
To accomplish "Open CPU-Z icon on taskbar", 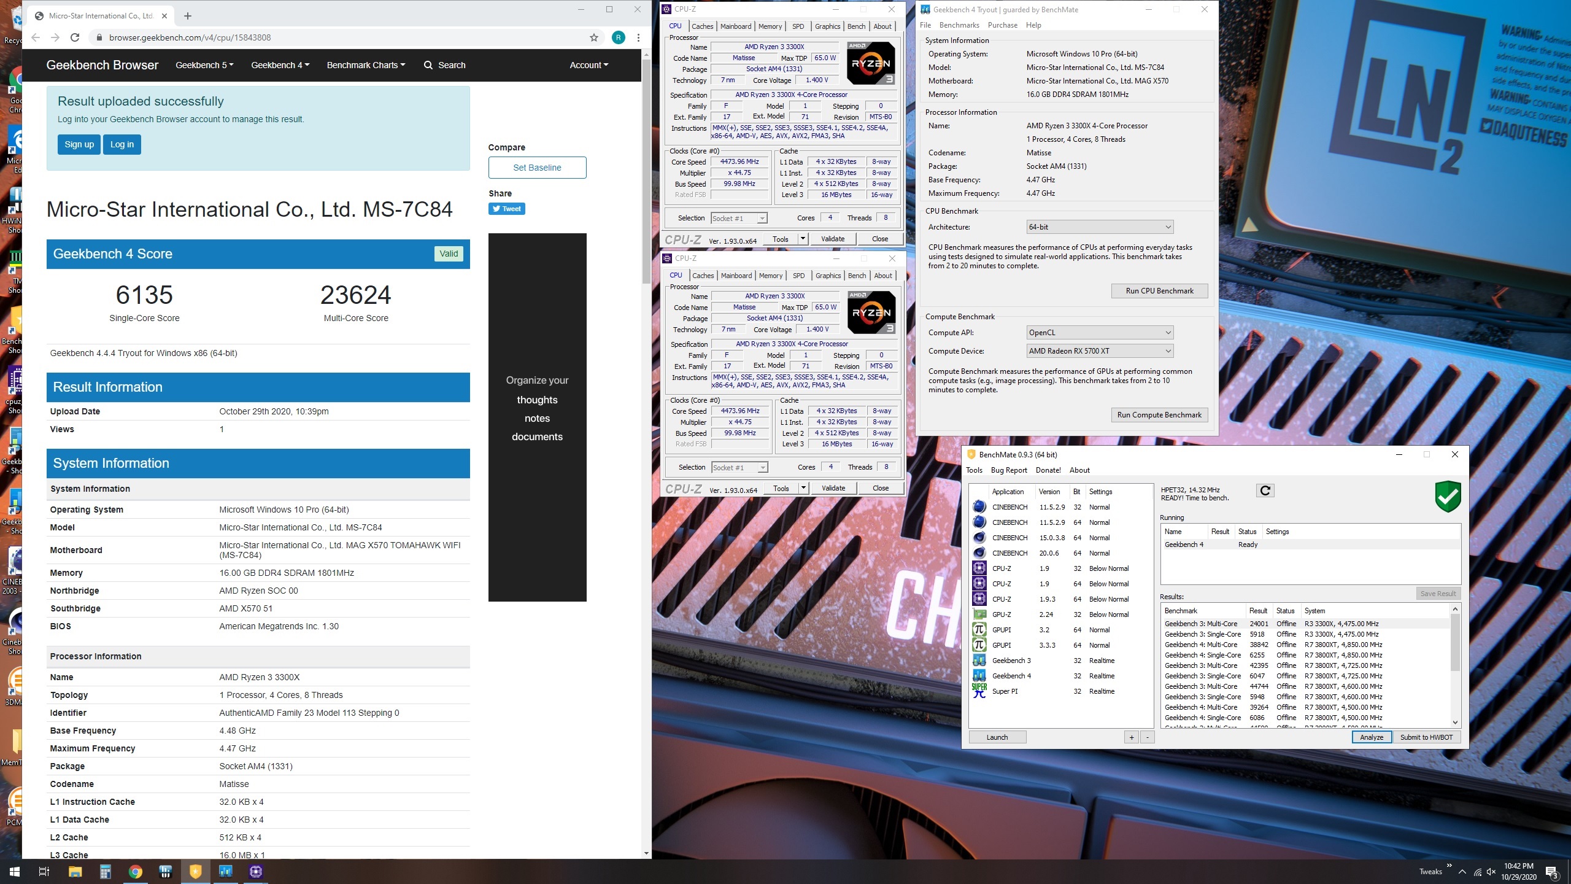I will pyautogui.click(x=256, y=872).
